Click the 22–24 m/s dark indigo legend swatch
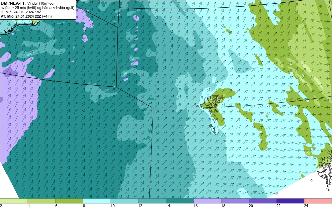Viewport: 332px width, 208px height. (x=290, y=201)
